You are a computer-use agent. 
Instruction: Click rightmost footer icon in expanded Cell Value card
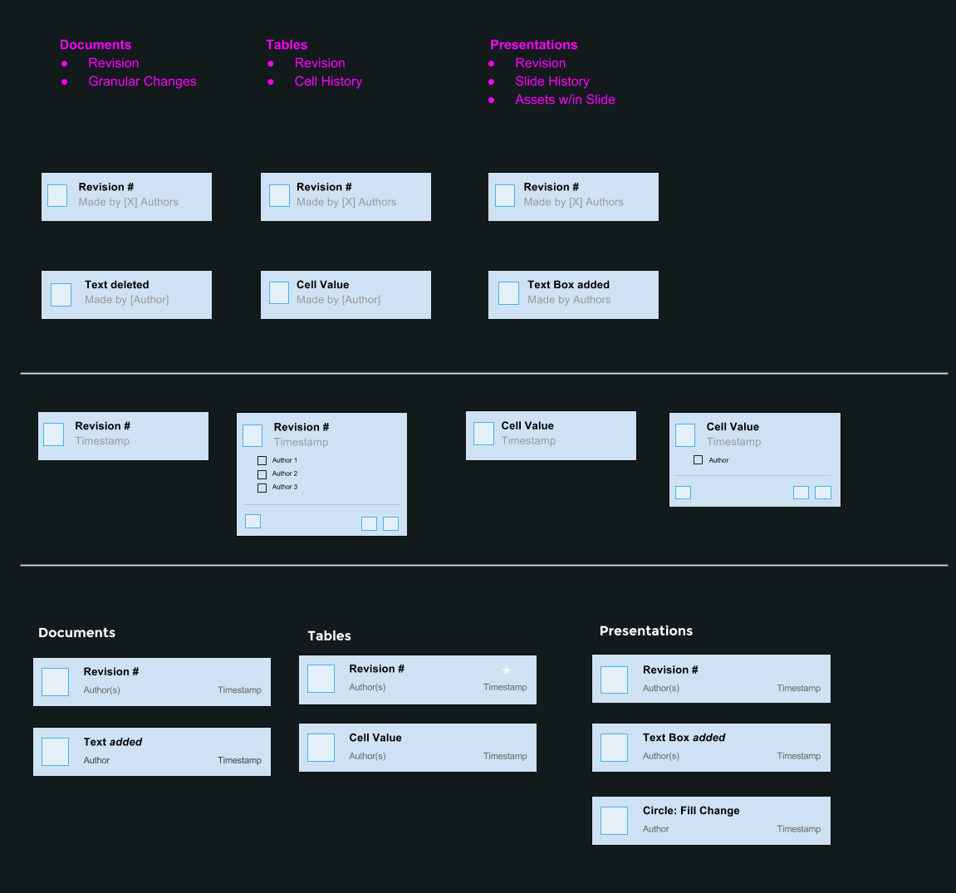pos(823,493)
